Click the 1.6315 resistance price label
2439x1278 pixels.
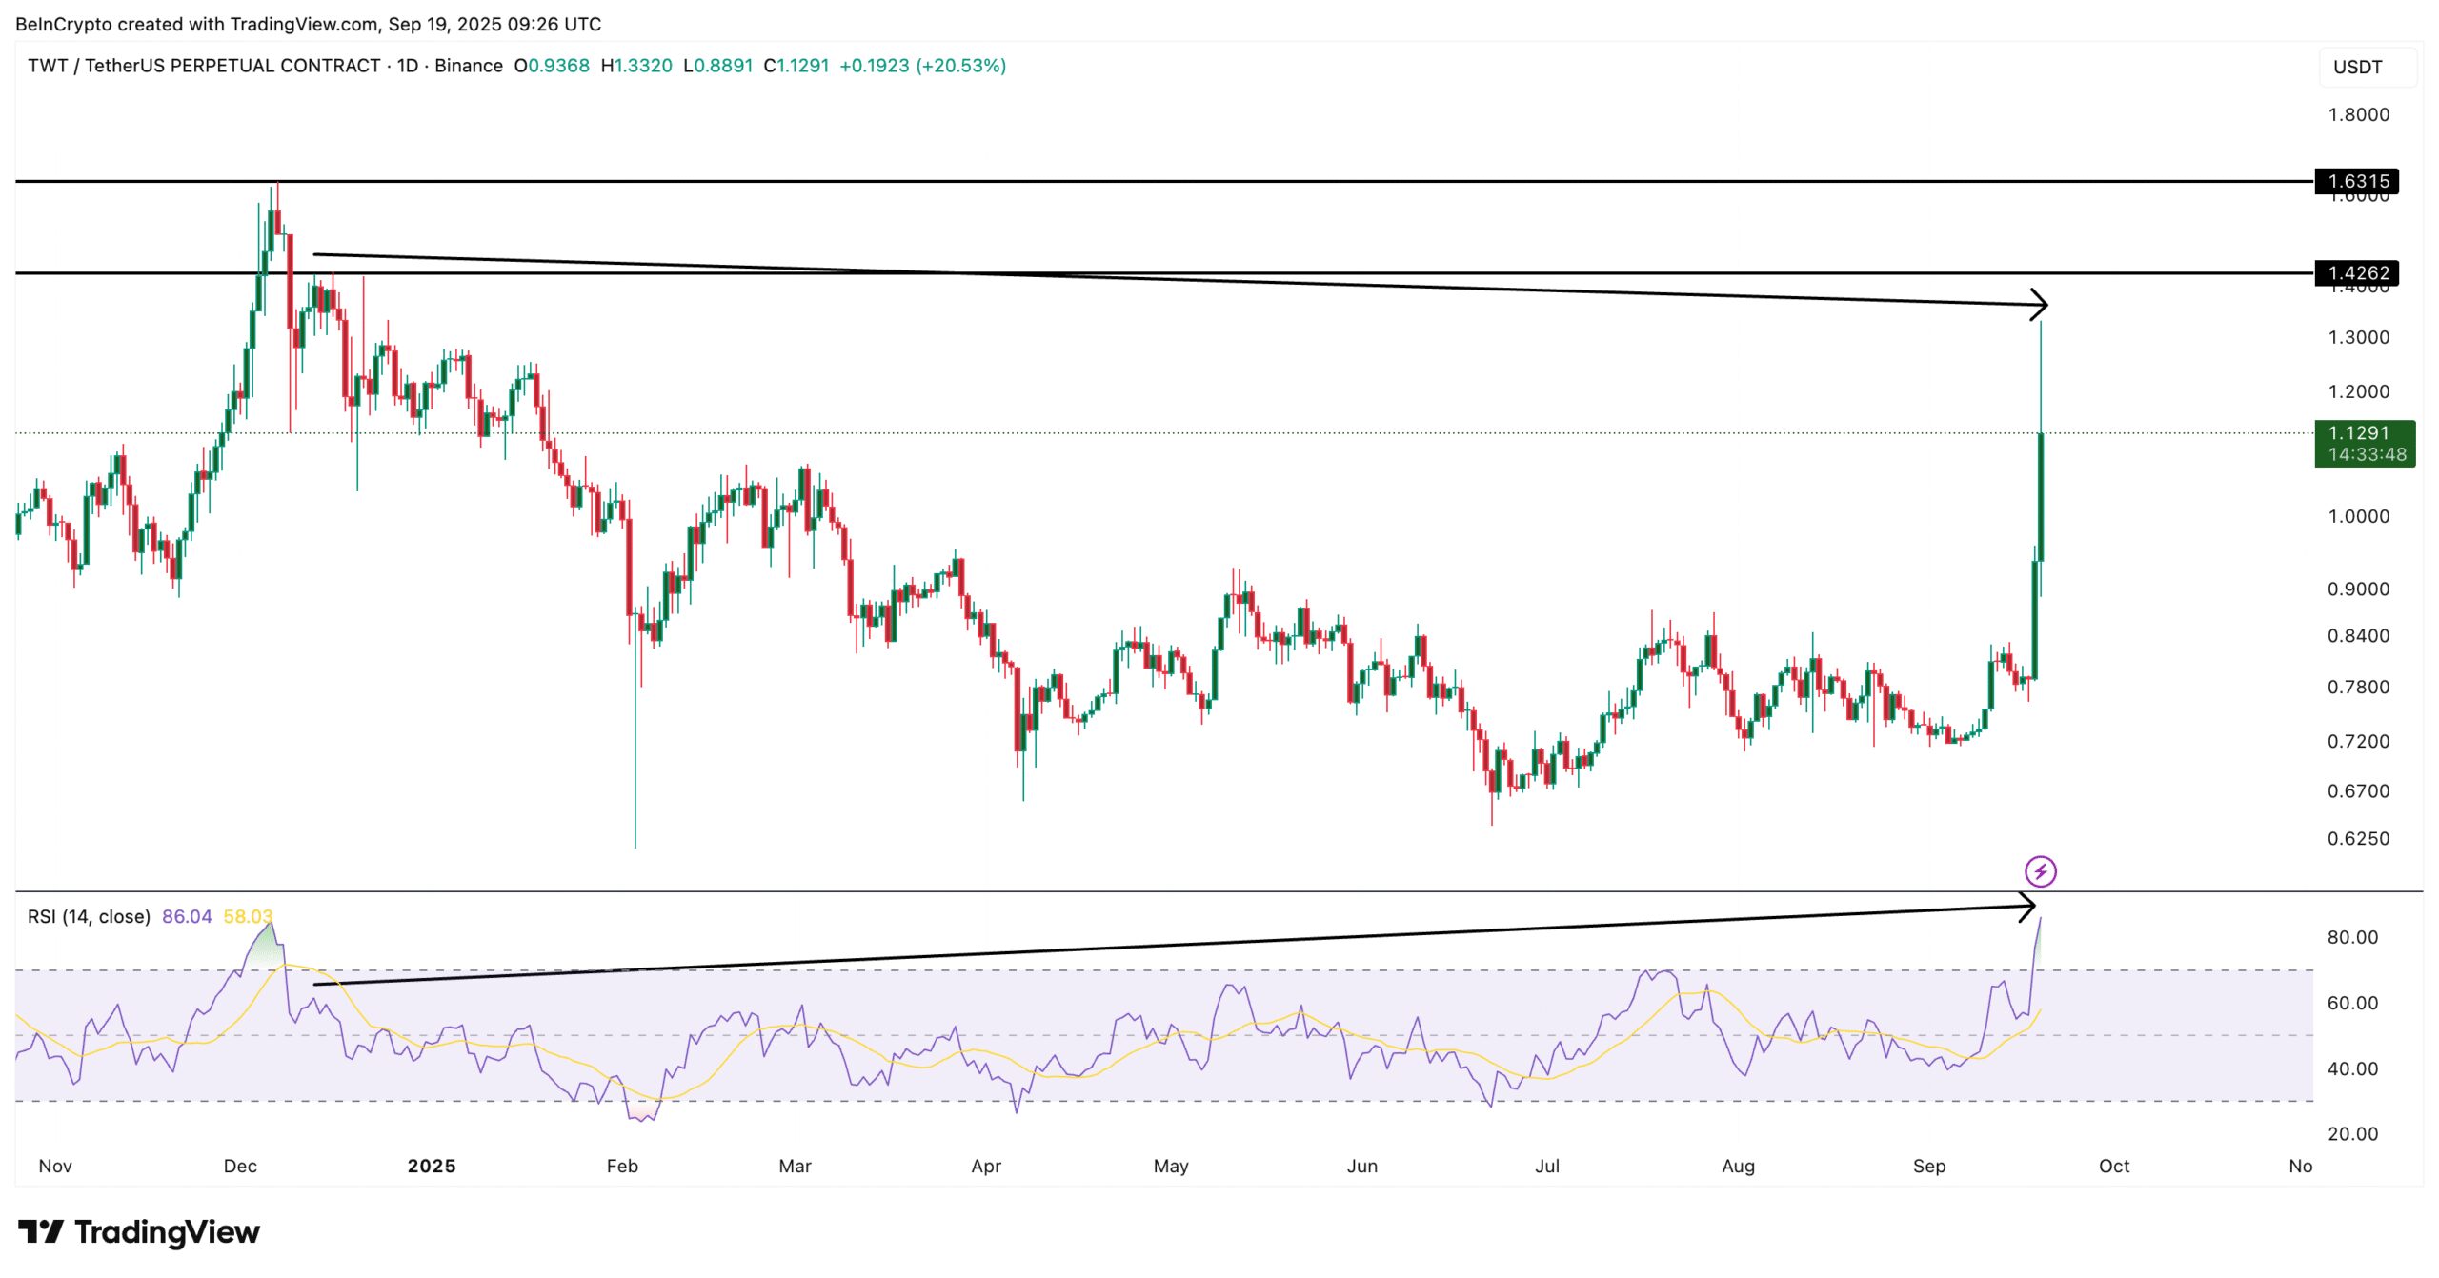pos(2358,181)
